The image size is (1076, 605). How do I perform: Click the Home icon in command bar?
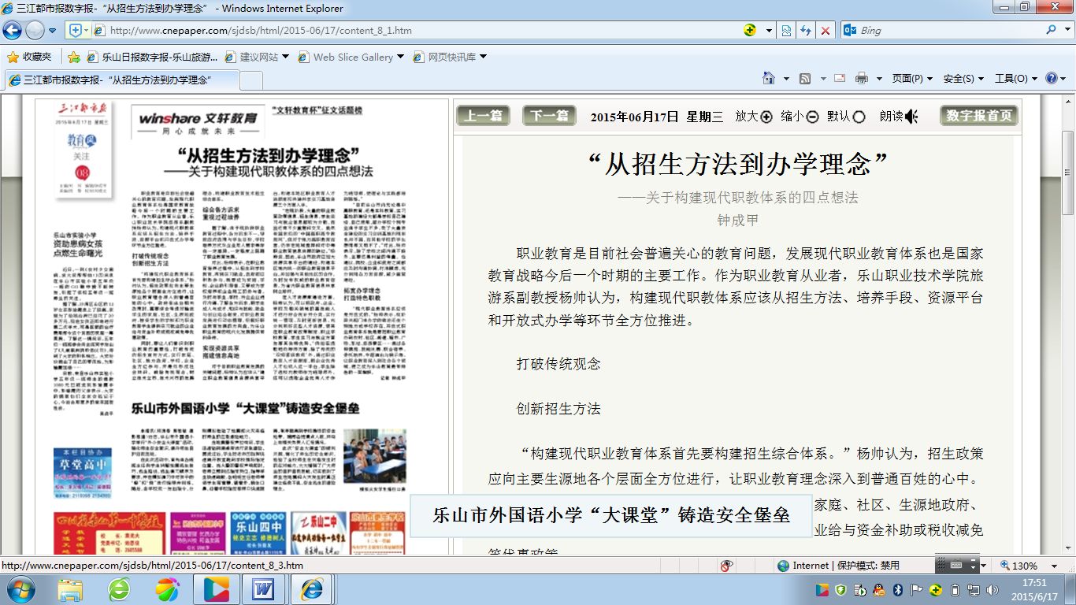click(x=769, y=79)
